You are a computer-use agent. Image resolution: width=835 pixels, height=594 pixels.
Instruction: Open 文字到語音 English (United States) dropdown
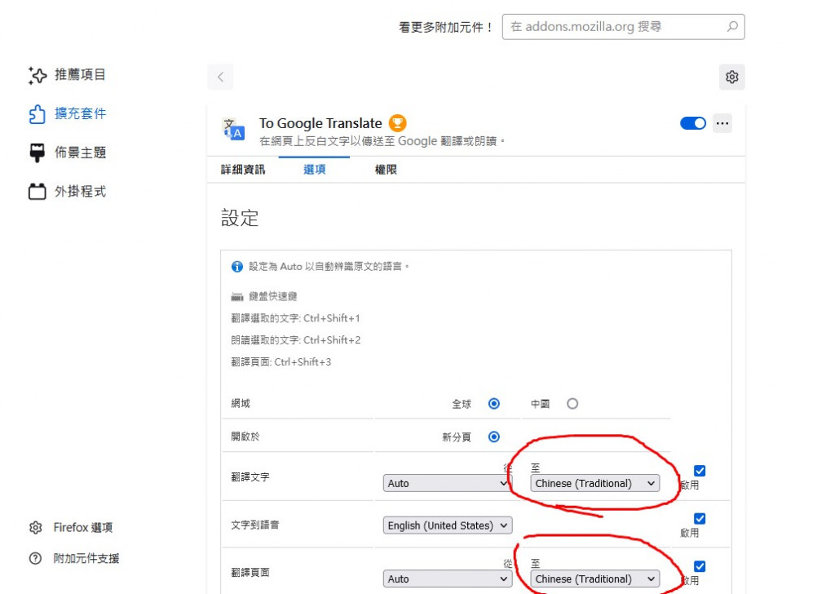[448, 525]
